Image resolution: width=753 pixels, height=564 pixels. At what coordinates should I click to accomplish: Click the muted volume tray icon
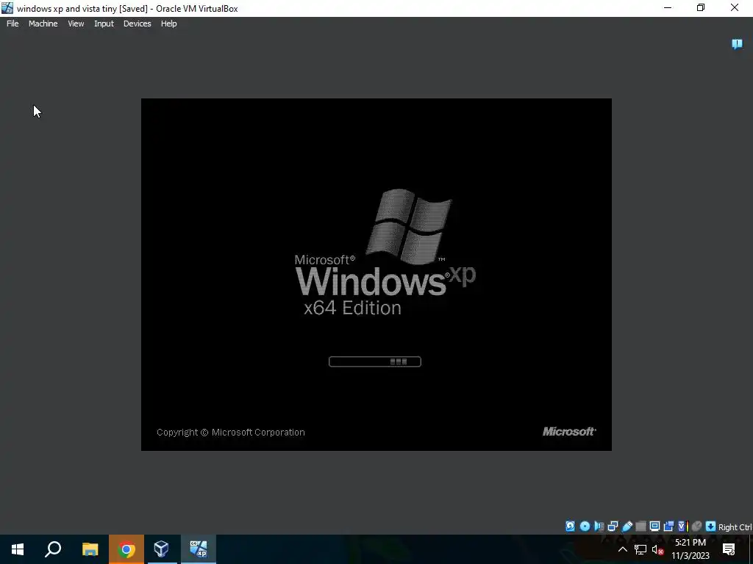coord(657,549)
